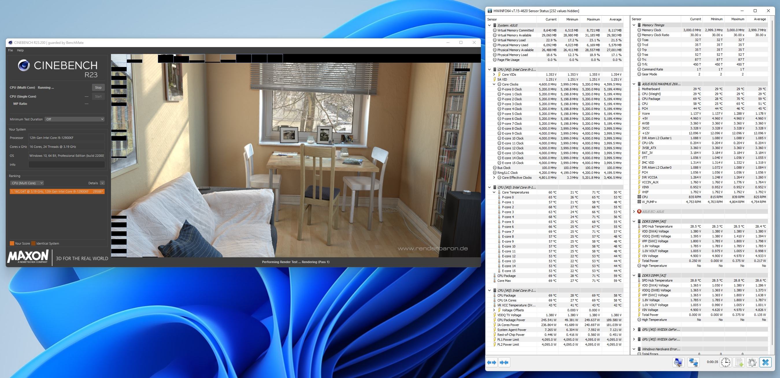Collapse the ASUS ROG MAXIMUS Z69 group
The image size is (780, 378).
(634, 84)
